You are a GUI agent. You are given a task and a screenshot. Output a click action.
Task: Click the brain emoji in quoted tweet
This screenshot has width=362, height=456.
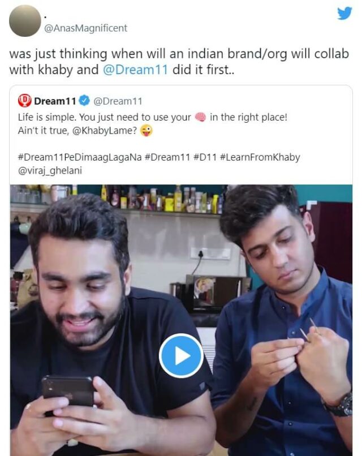[x=200, y=117]
